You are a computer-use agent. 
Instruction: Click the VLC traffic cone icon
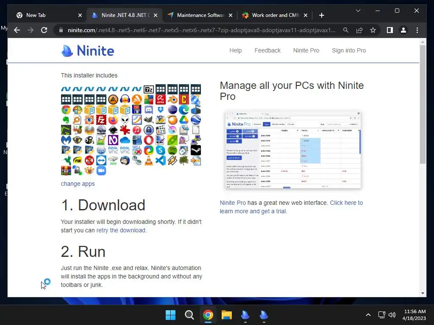coord(149,160)
